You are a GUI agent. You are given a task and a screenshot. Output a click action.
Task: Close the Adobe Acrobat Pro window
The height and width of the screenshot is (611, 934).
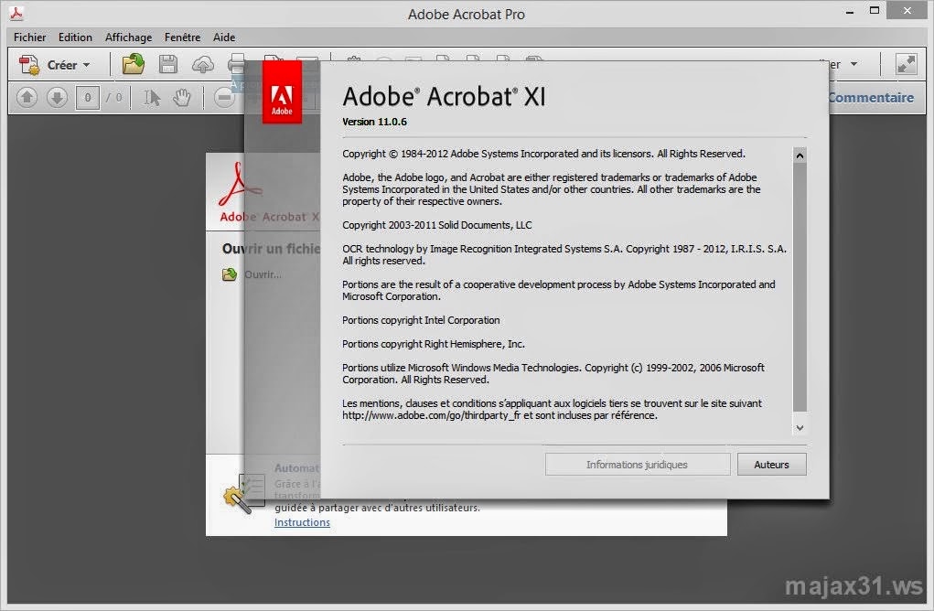[x=907, y=11]
